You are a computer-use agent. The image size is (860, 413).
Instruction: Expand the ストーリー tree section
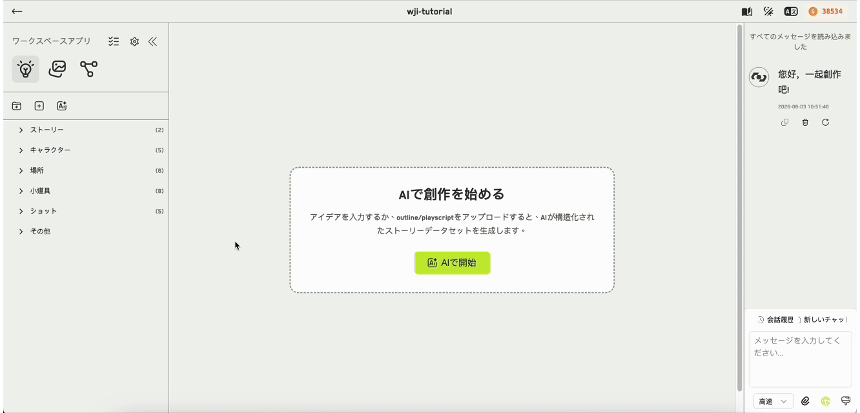(21, 130)
